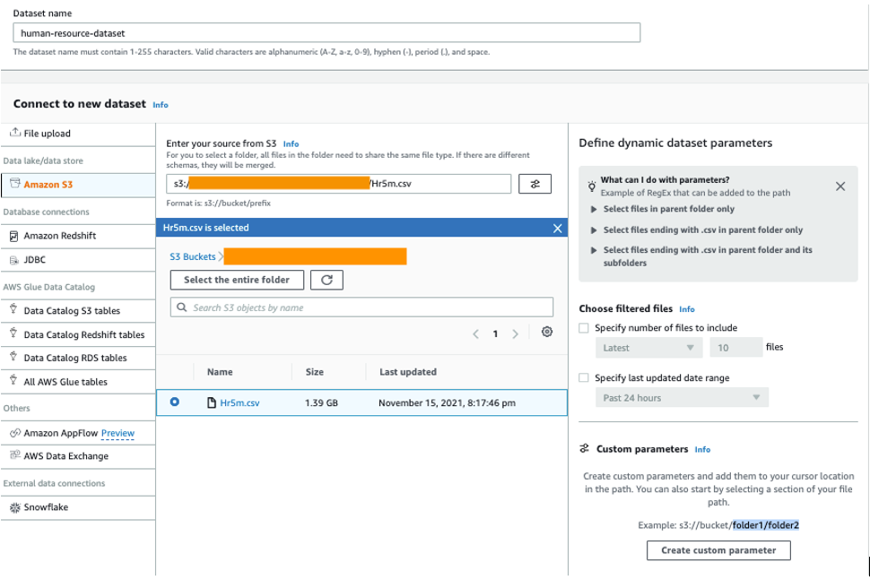Open Info link beside 'Choose filtered files'
This screenshot has height=580, width=870.
click(x=687, y=309)
